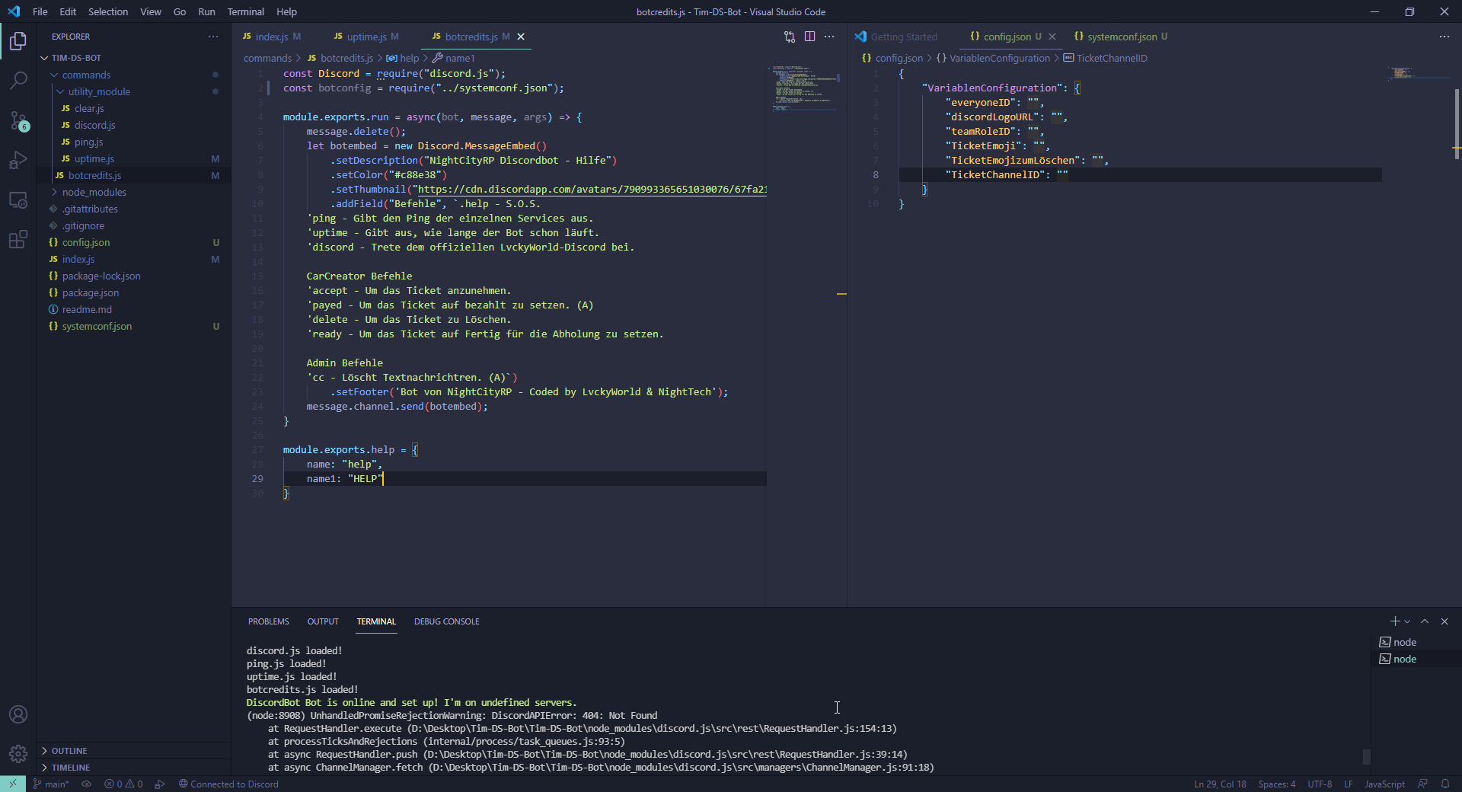1462x792 pixels.
Task: Open the Source Control view
Action: point(18,121)
